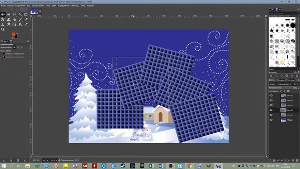Close the image tab next to thumbnail
The height and width of the screenshot is (169, 300).
click(40, 11)
